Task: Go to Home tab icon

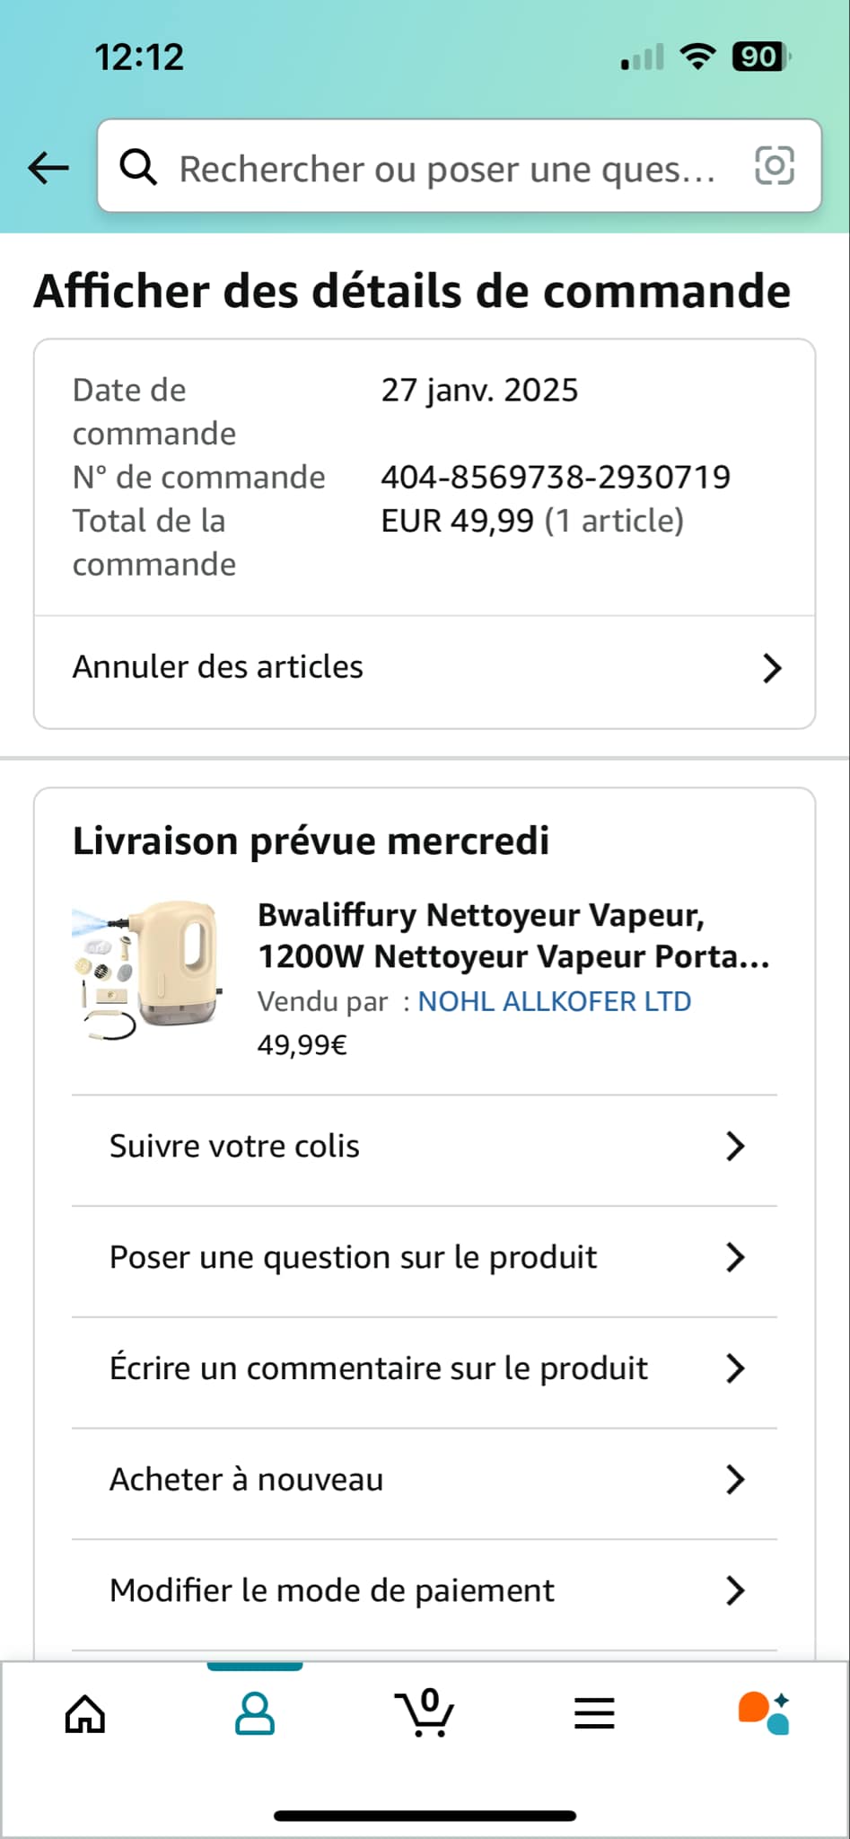Action: coord(85,1713)
